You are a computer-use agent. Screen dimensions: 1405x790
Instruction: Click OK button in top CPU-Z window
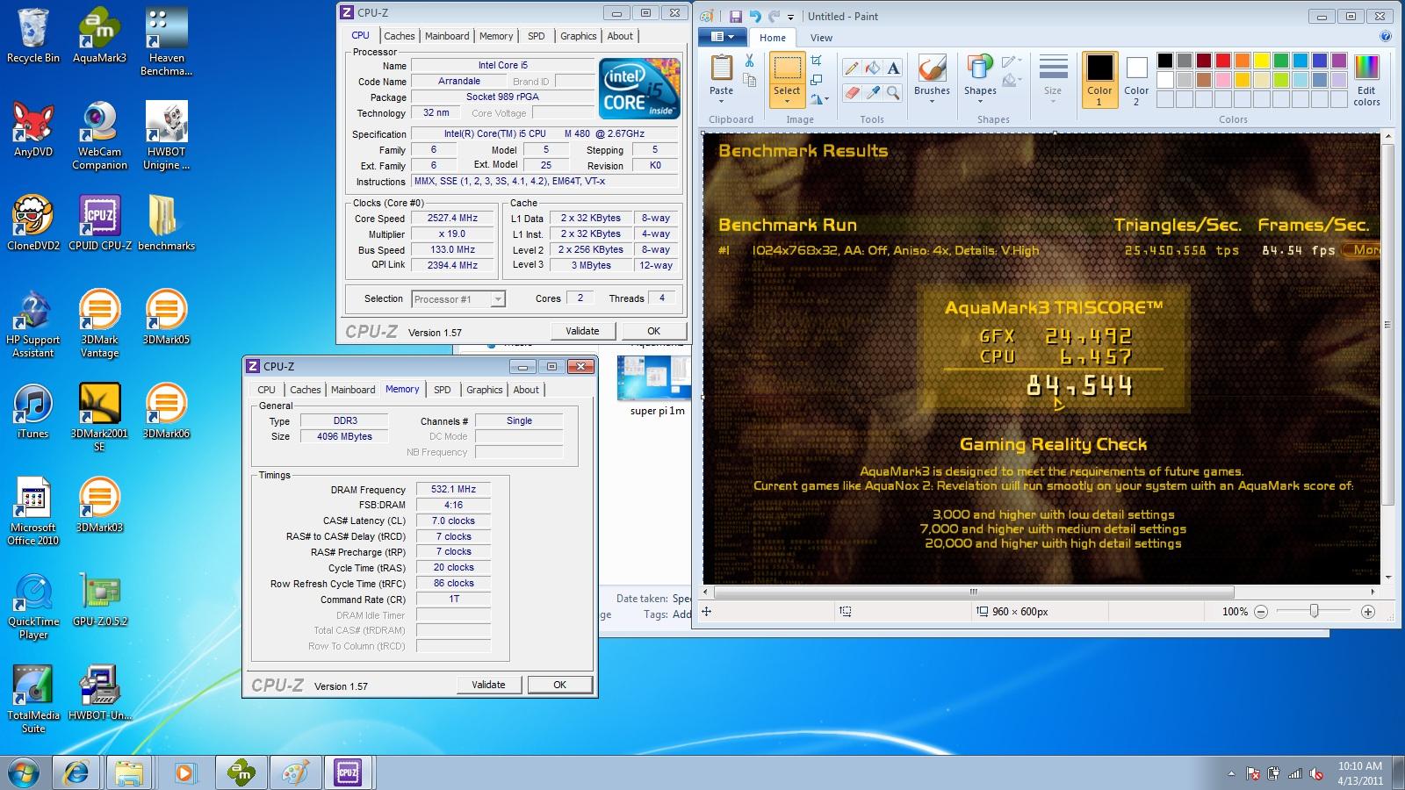tap(653, 331)
